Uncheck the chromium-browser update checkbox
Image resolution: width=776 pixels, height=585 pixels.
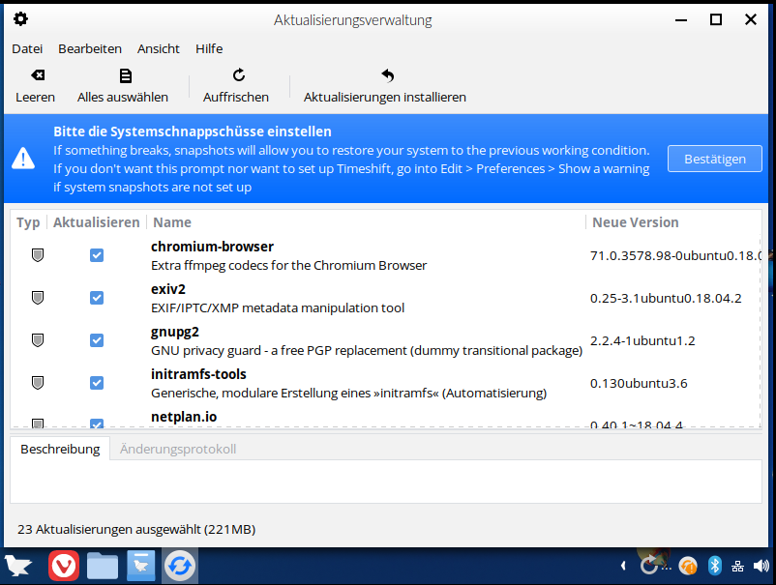[97, 255]
